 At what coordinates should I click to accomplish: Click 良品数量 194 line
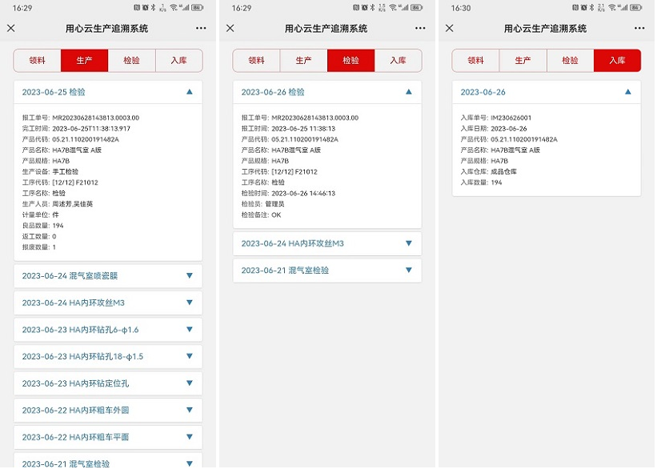click(42, 226)
